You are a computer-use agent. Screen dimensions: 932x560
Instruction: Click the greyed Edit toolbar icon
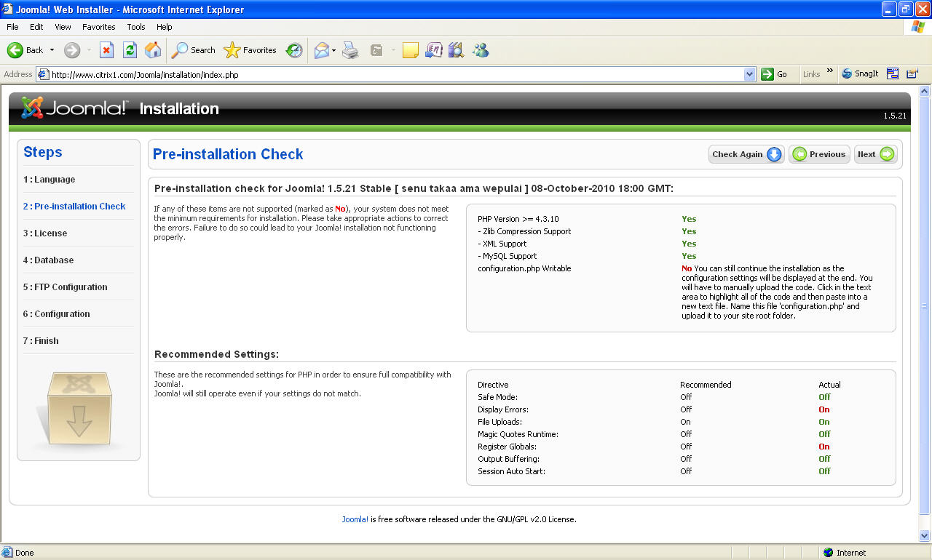376,50
